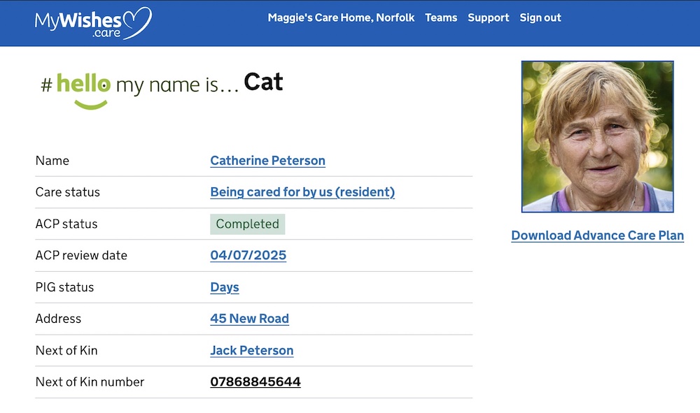Open next of kin Jack Peterson
The width and height of the screenshot is (700, 413).
pyautogui.click(x=251, y=351)
